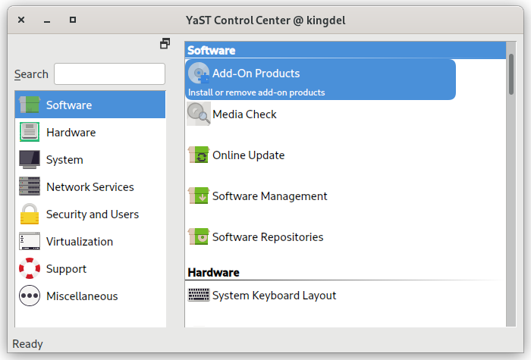531x360 pixels.
Task: Select the Virtualization terminal icon
Action: (x=30, y=241)
